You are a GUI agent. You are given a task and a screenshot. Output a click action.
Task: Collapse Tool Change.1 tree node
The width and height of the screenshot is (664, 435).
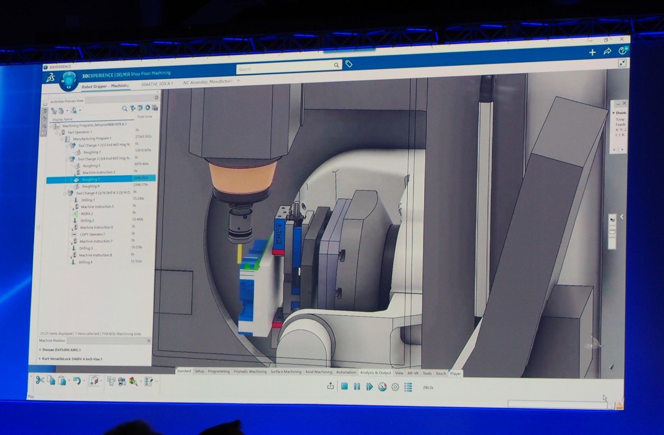coord(67,146)
